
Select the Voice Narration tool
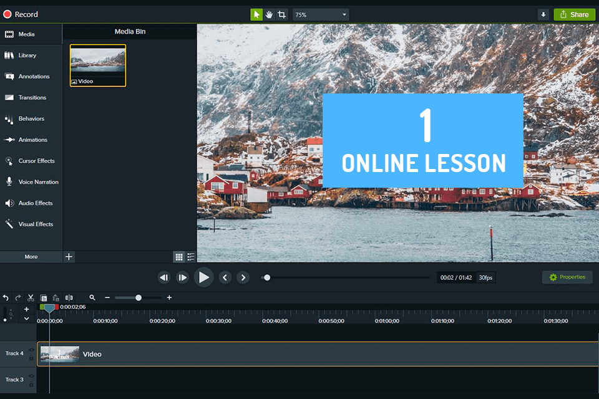coord(31,181)
